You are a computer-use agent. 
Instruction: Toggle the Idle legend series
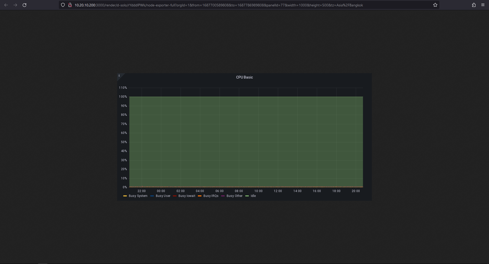(x=253, y=196)
